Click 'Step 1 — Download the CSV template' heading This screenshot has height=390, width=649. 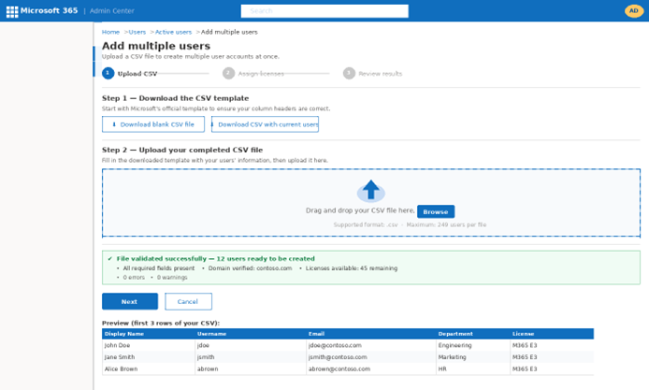[175, 98]
